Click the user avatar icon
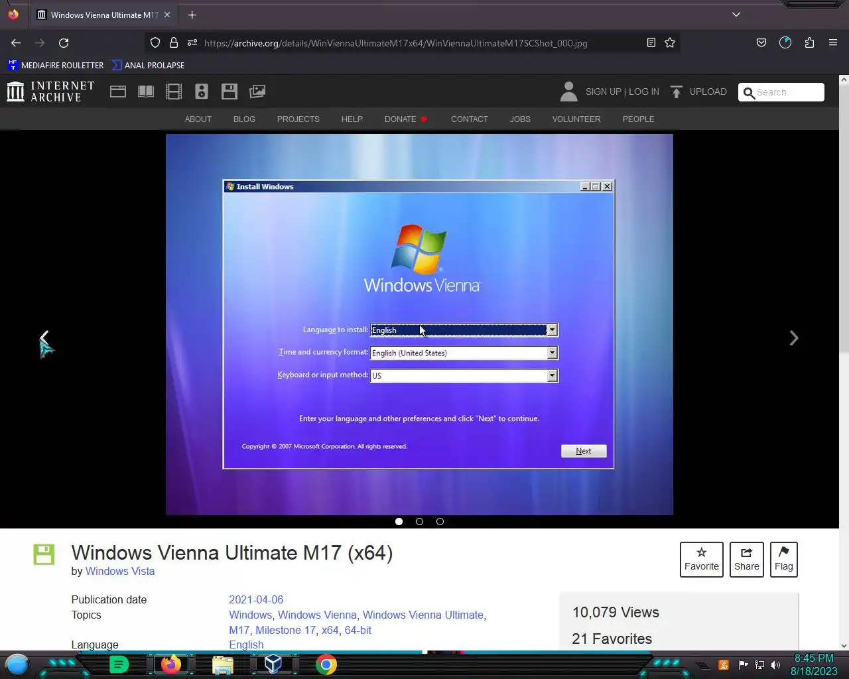Viewport: 849px width, 679px height. tap(568, 92)
